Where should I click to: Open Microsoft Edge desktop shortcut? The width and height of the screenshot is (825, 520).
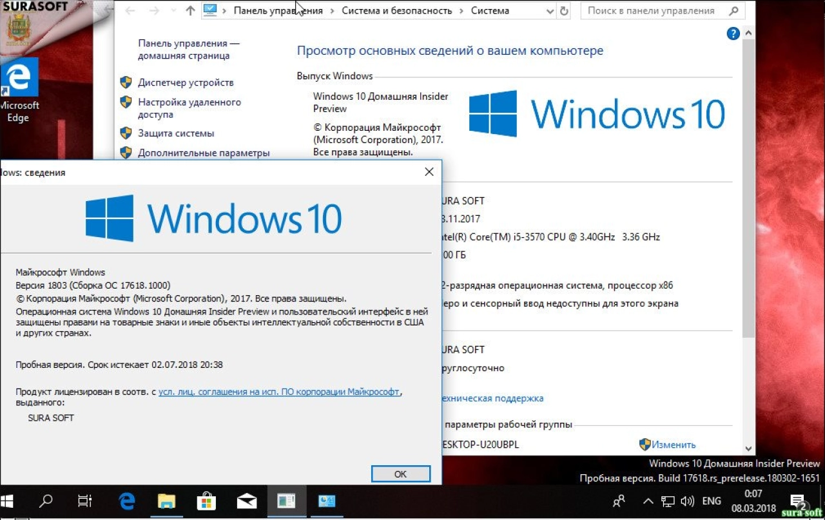tap(19, 90)
